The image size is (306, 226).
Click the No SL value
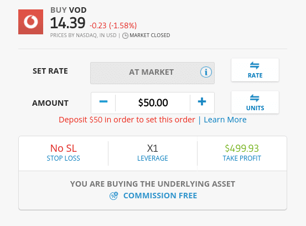click(64, 148)
